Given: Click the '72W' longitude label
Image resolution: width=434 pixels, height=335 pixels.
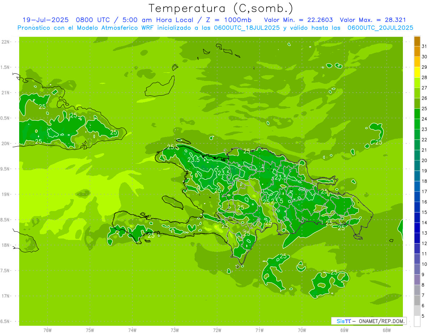Looking at the screenshot, I should pos(217,330).
